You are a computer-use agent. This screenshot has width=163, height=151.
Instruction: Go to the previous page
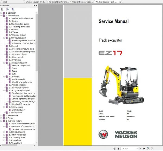pyautogui.click(x=118, y=149)
